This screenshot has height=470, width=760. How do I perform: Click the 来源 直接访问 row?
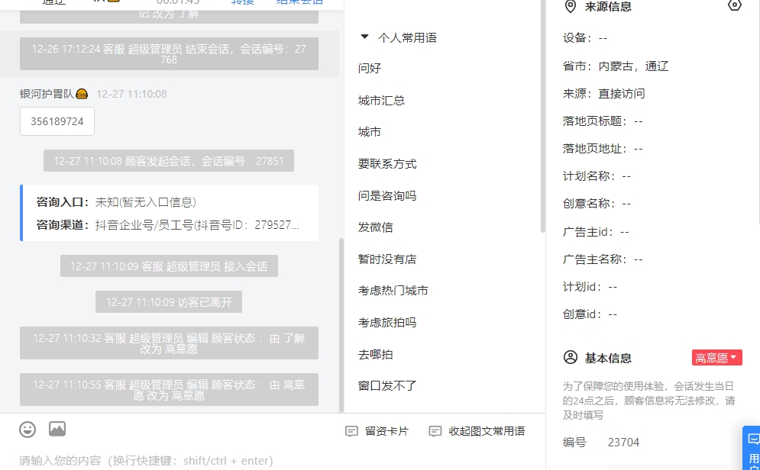point(604,93)
